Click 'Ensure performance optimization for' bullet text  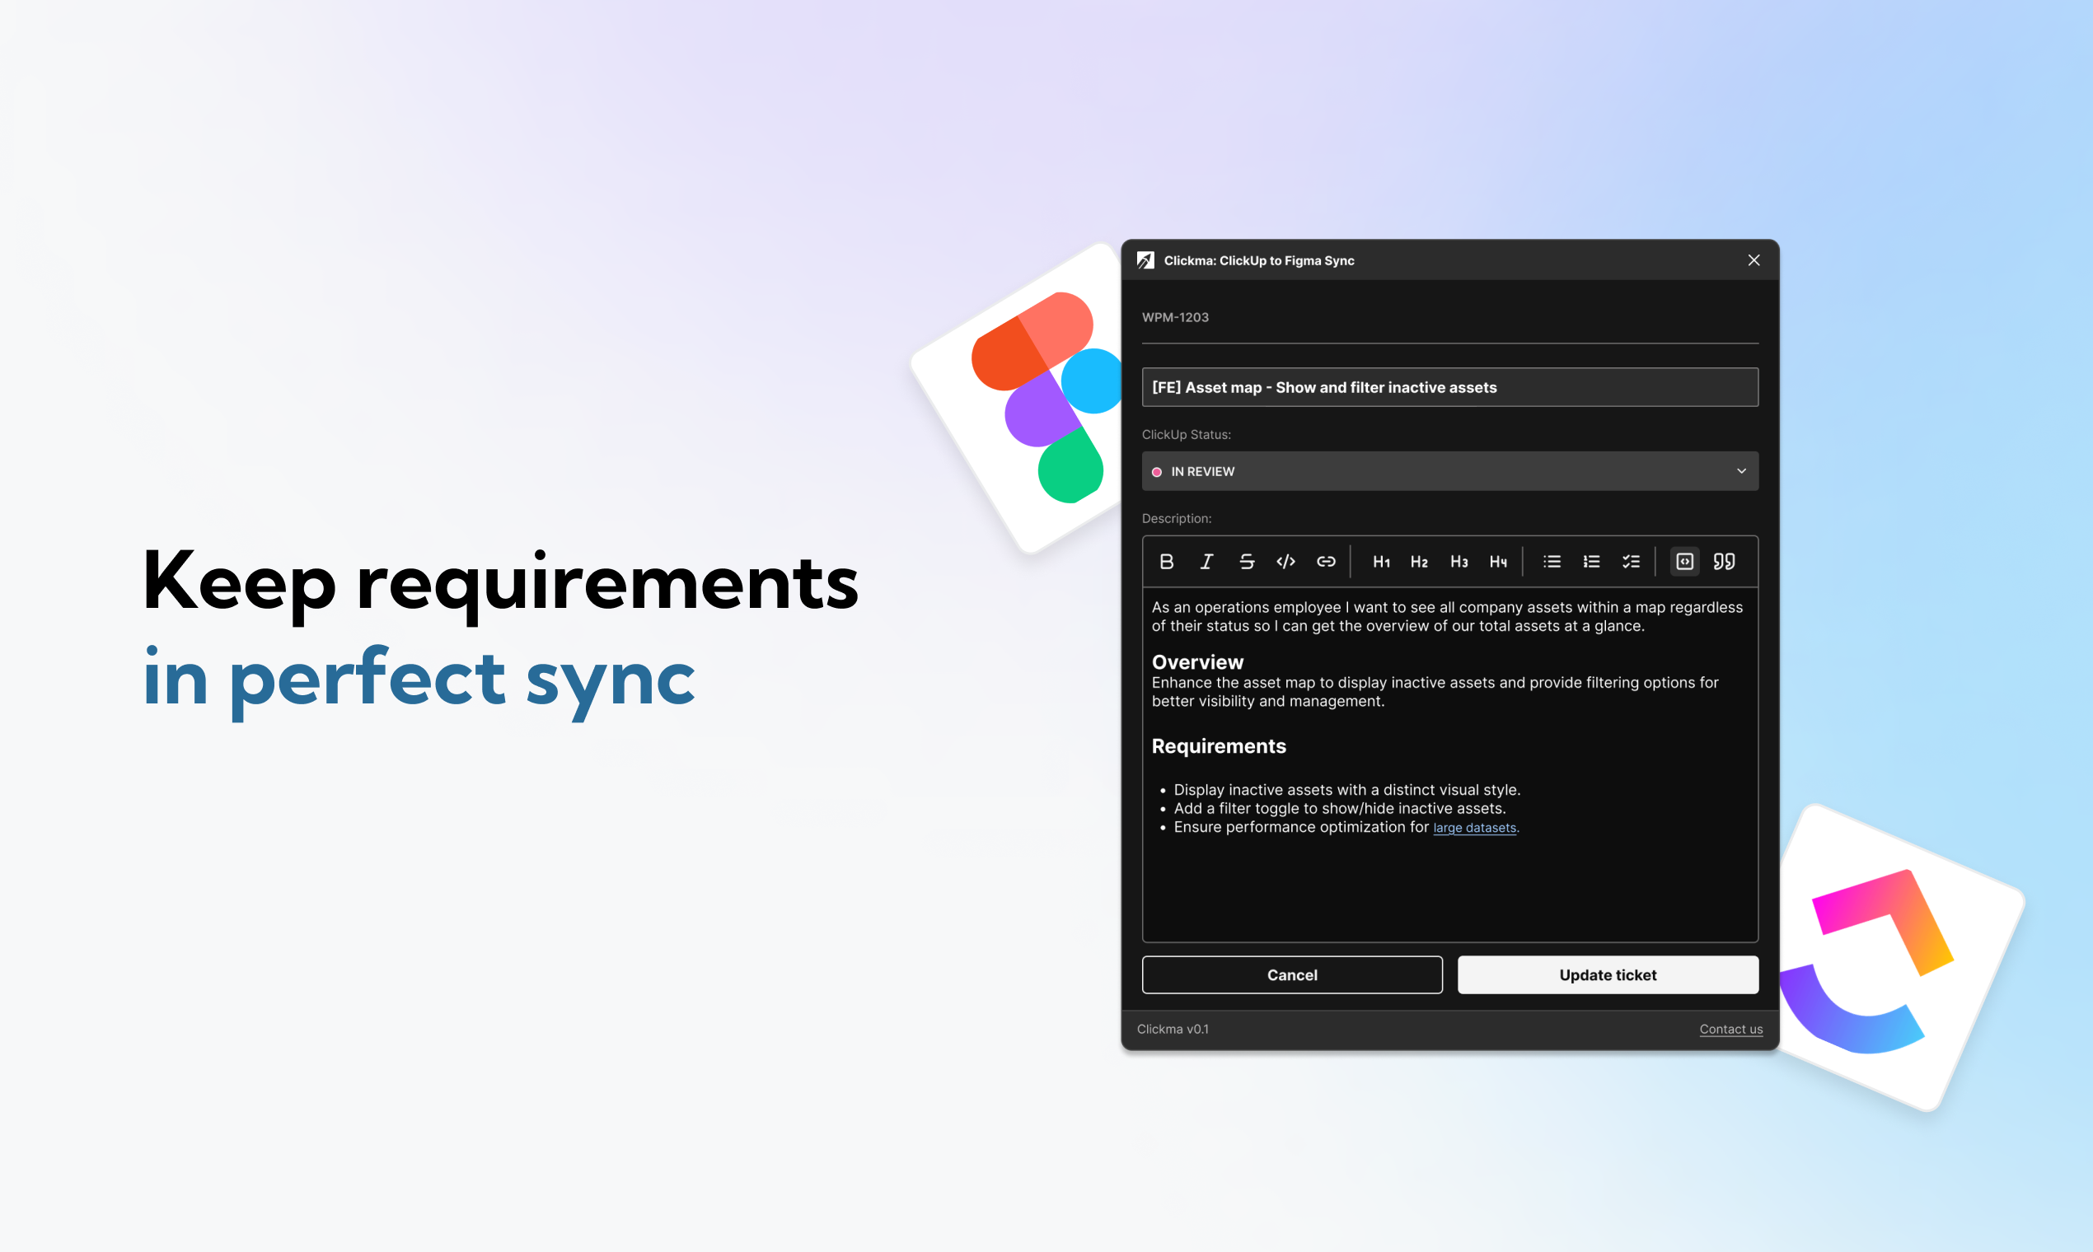pyautogui.click(x=1300, y=828)
